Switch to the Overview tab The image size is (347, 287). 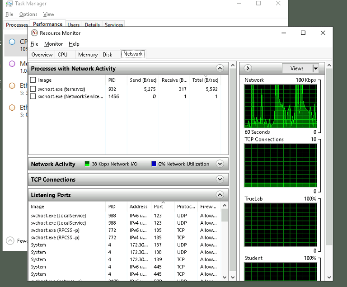tap(42, 55)
